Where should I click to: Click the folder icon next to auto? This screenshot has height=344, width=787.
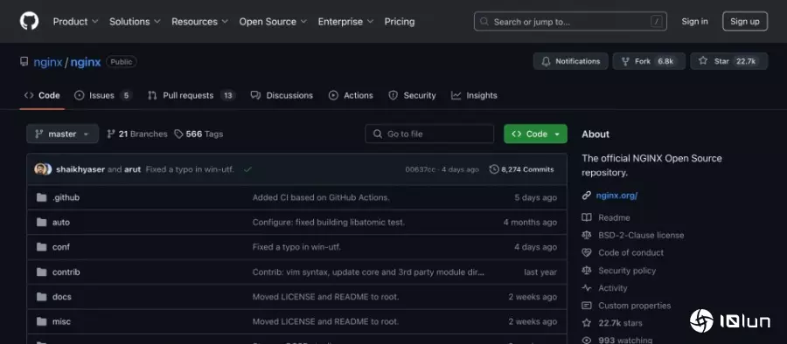pos(42,222)
